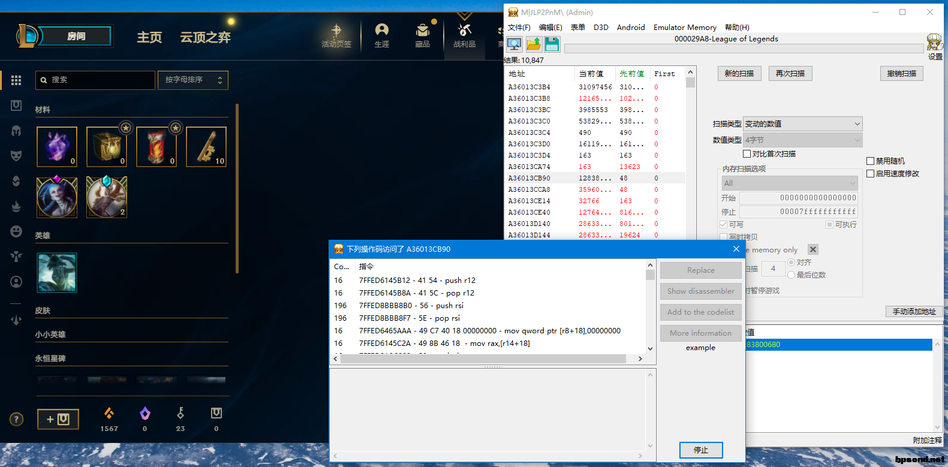Click the open file folder icon in Cheat Engine
This screenshot has width=948, height=467.
tap(534, 44)
